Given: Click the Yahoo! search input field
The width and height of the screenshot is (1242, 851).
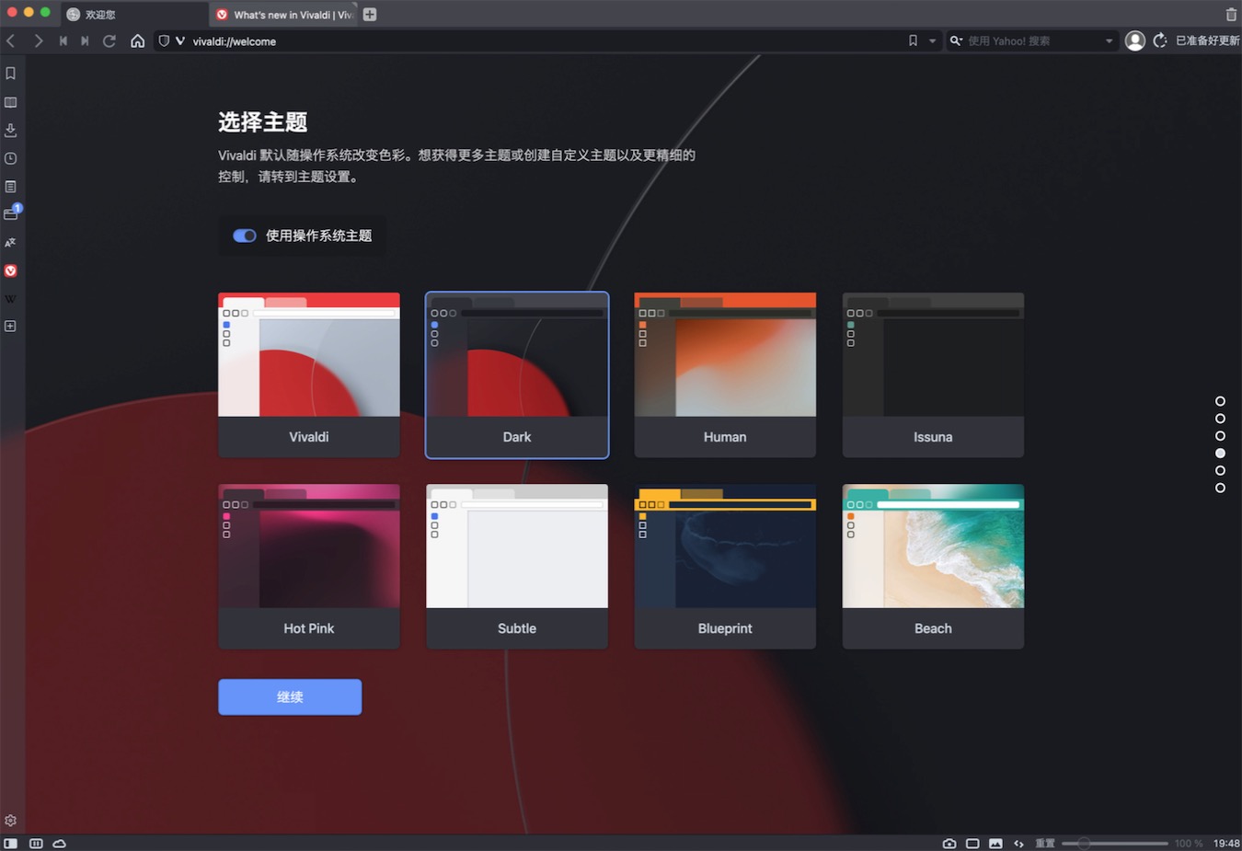Looking at the screenshot, I should pos(1032,40).
